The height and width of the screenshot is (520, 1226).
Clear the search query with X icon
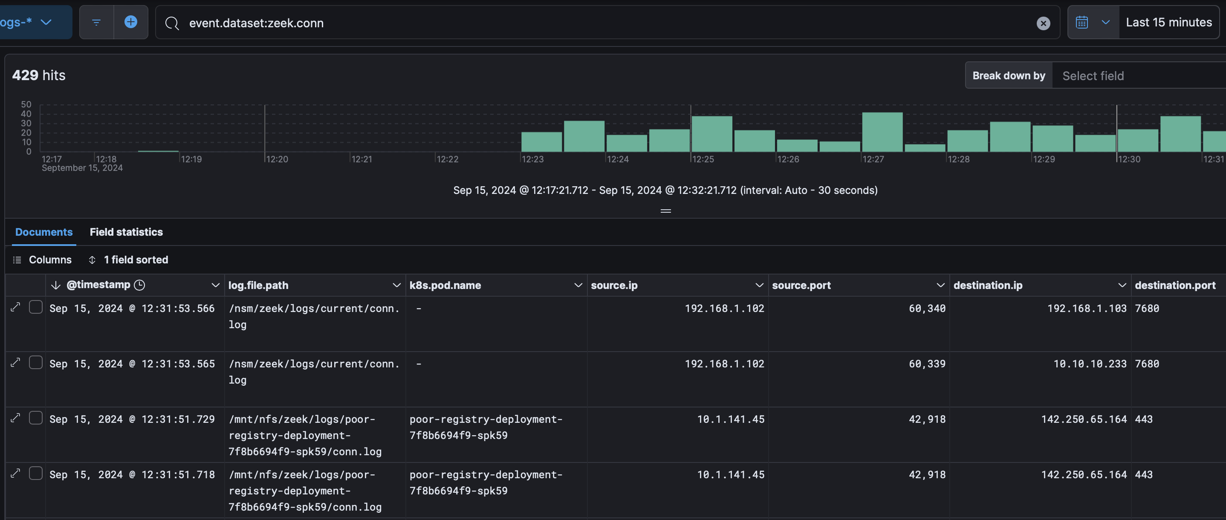pos(1043,23)
